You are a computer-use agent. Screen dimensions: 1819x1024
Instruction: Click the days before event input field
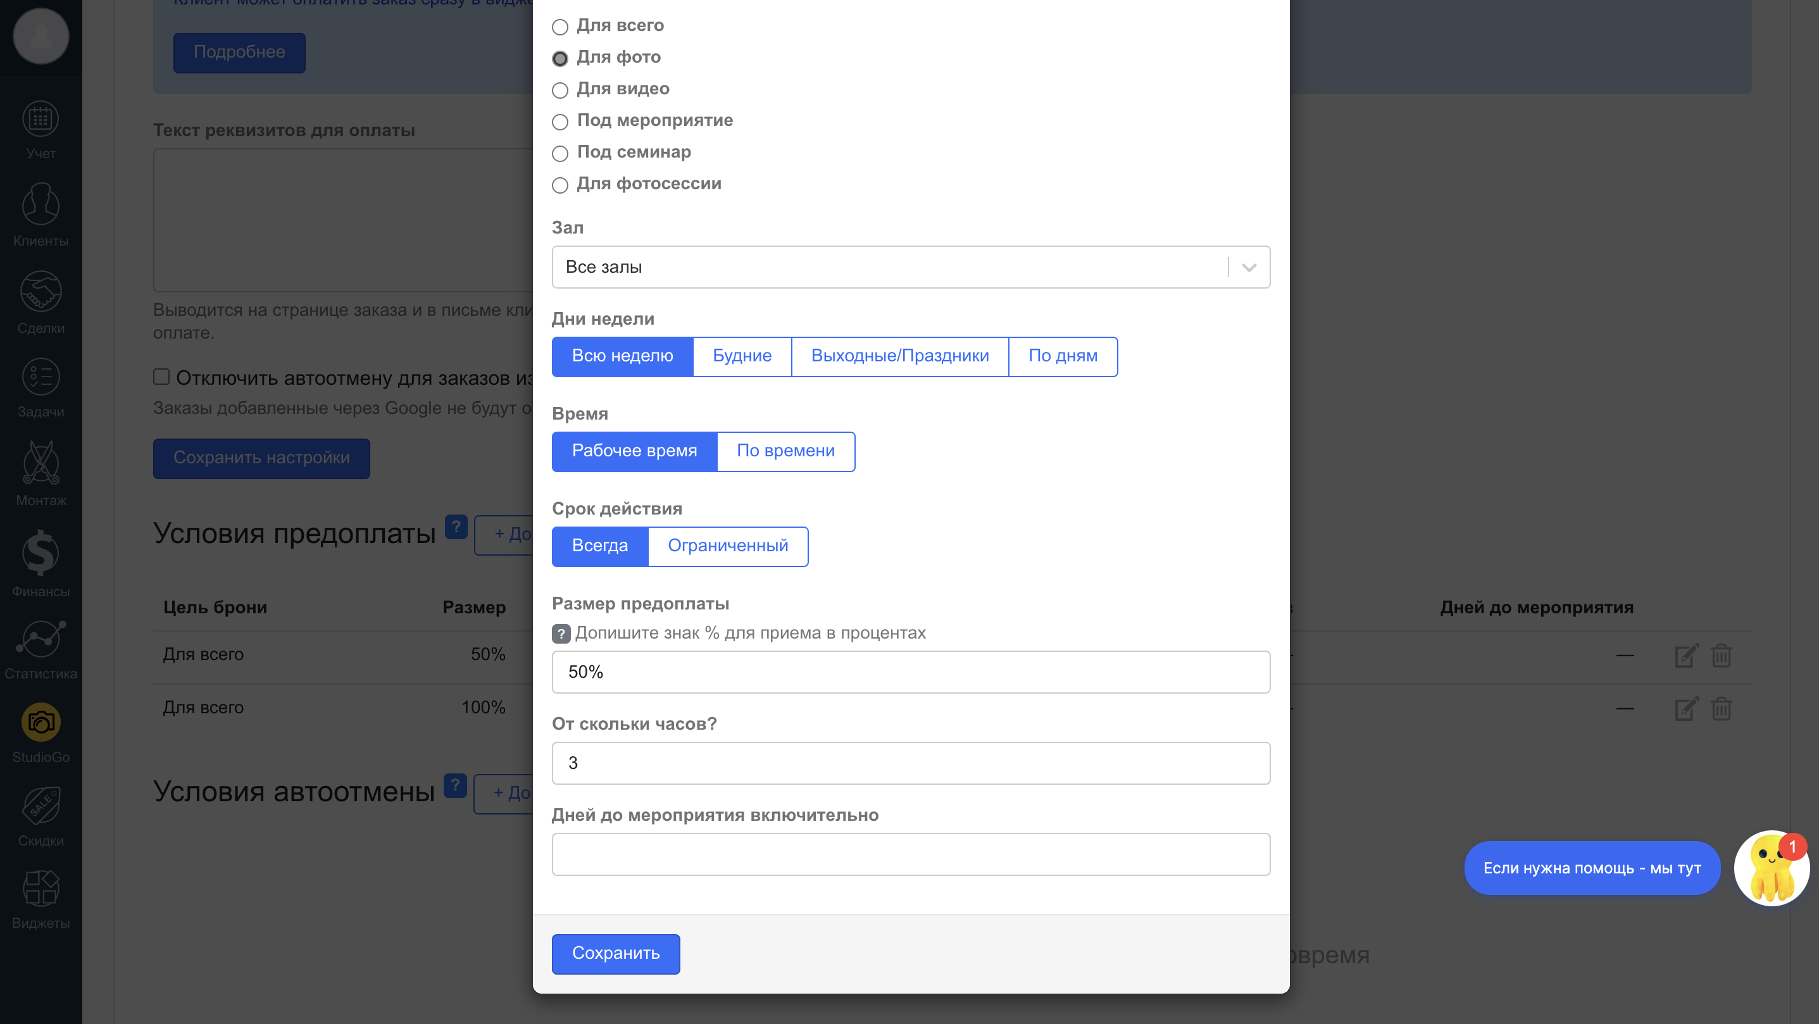pyautogui.click(x=910, y=854)
